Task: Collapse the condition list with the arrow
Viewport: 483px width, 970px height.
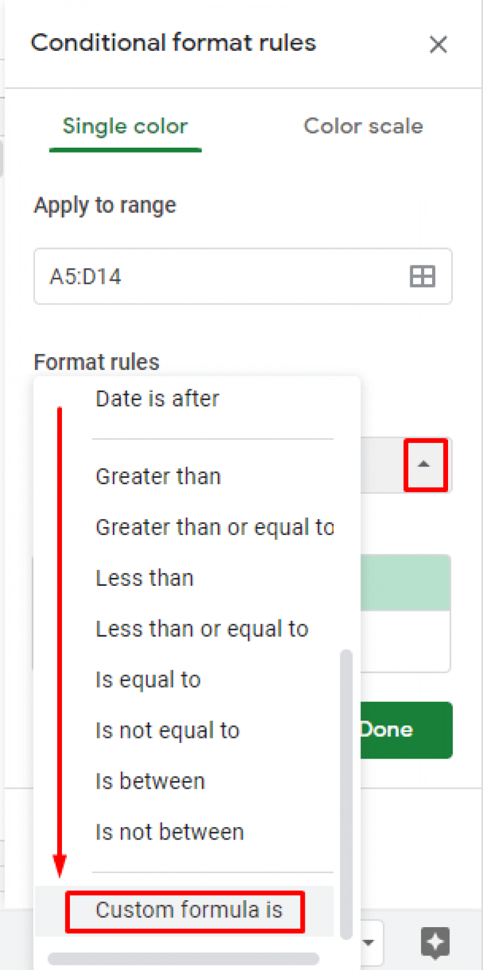Action: click(x=425, y=464)
